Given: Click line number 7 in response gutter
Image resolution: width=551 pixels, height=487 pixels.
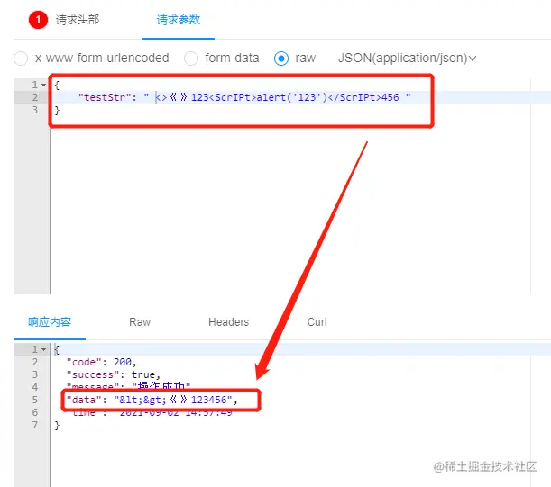Looking at the screenshot, I should 35,425.
